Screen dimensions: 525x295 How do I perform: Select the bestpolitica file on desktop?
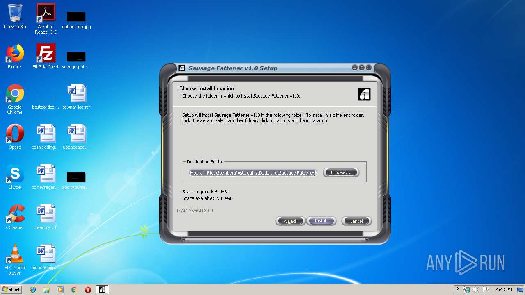click(x=46, y=100)
